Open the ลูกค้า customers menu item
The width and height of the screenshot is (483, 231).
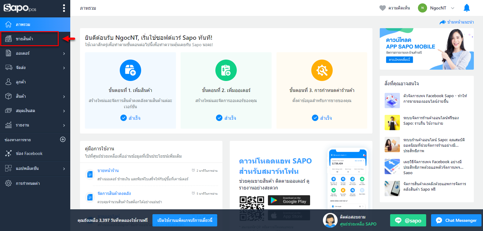click(x=35, y=82)
